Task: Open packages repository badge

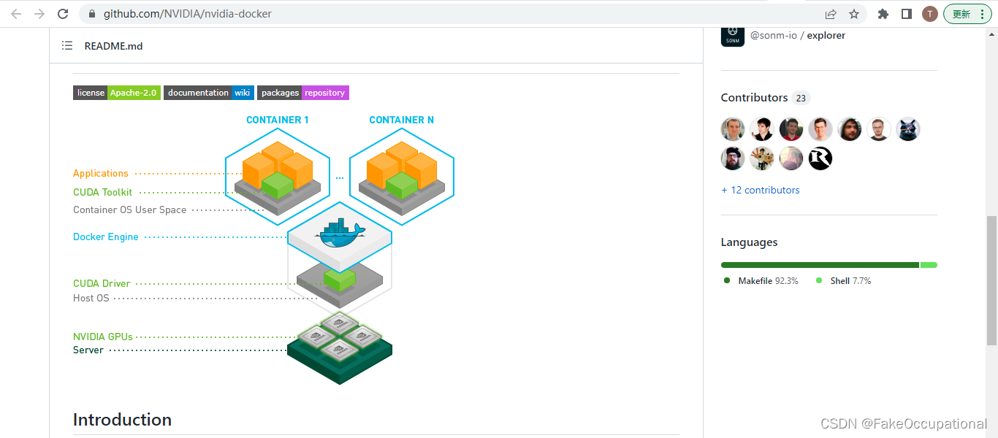Action: point(303,93)
